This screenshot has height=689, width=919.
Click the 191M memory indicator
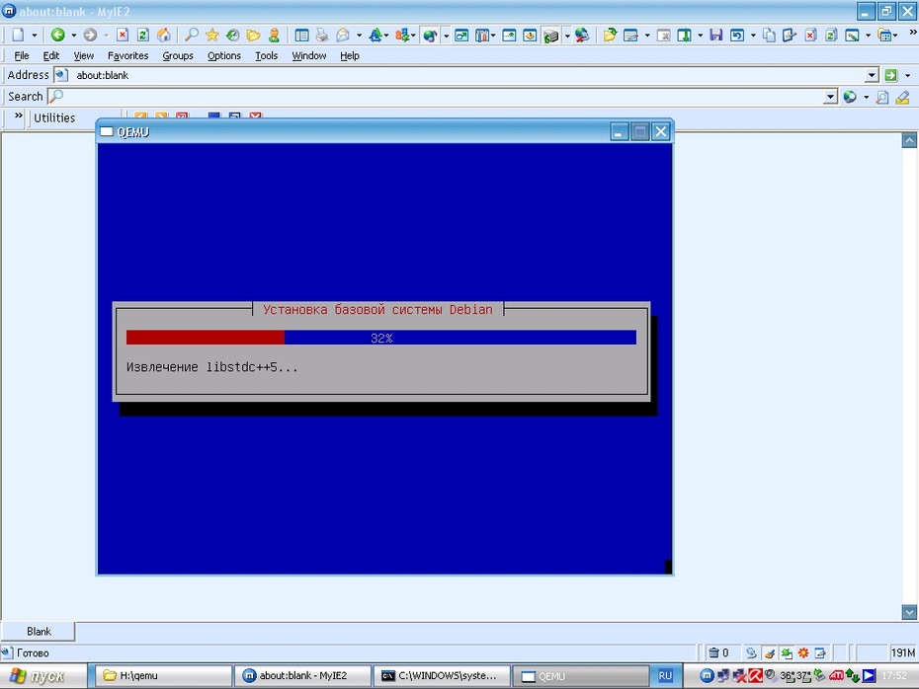[902, 652]
